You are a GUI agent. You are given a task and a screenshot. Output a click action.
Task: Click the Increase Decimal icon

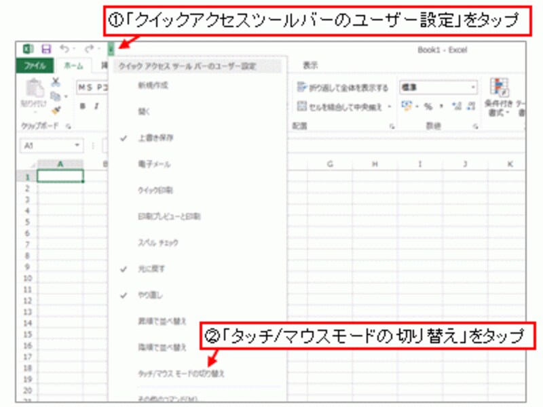tap(457, 106)
